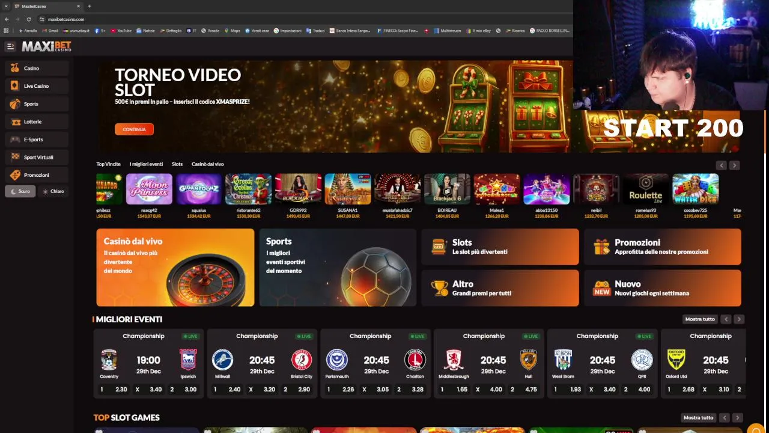This screenshot has height=433, width=769.
Task: Click the Millwall team crest
Action: coord(222,360)
